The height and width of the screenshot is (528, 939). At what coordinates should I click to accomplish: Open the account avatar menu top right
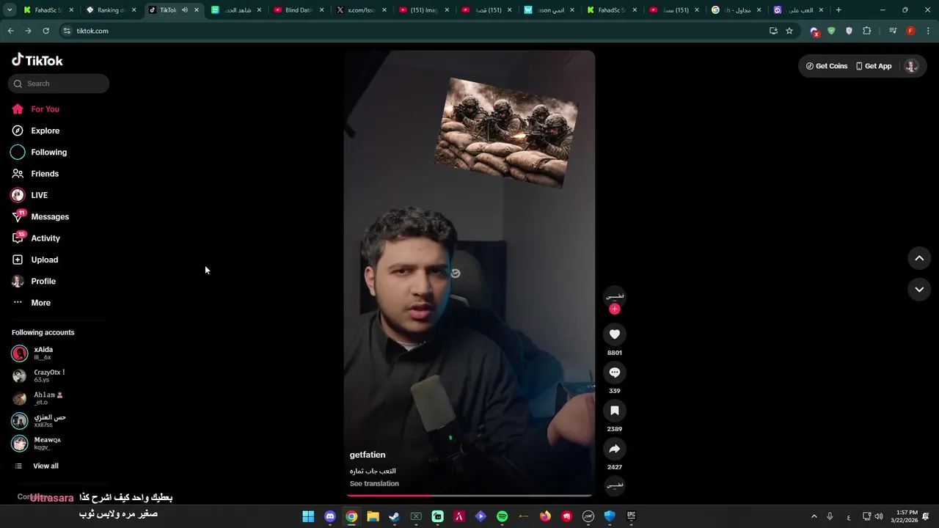(x=911, y=66)
